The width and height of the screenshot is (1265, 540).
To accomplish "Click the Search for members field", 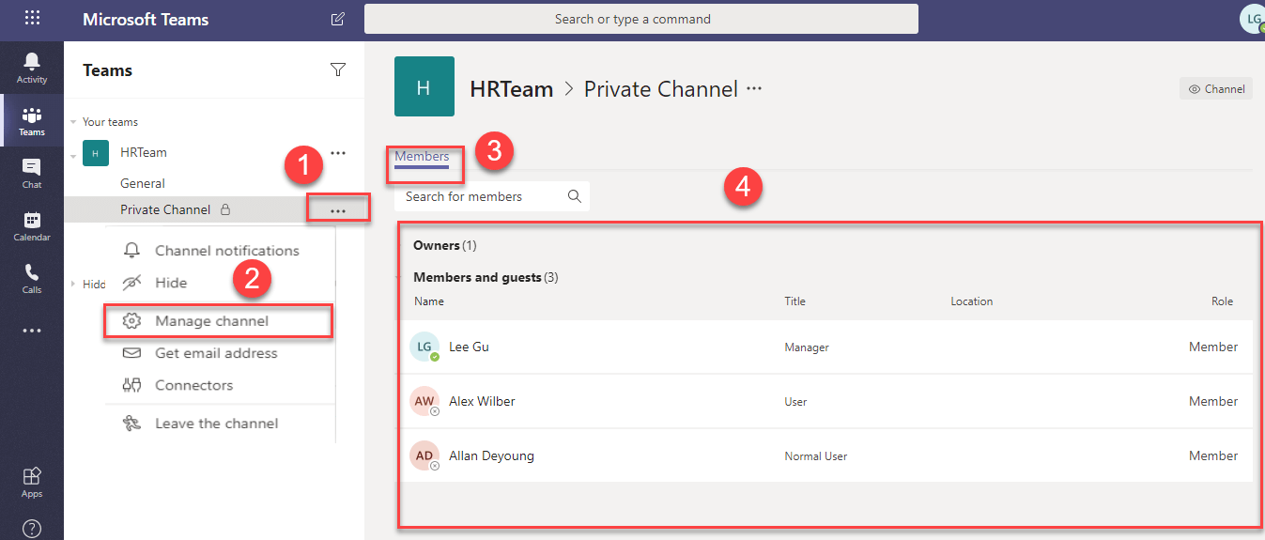I will (479, 196).
